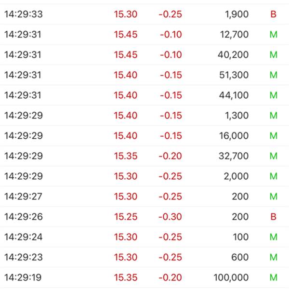Select the 2,000 volume trade at 14:29:29
Screen dimensions: 289x289
(144, 176)
